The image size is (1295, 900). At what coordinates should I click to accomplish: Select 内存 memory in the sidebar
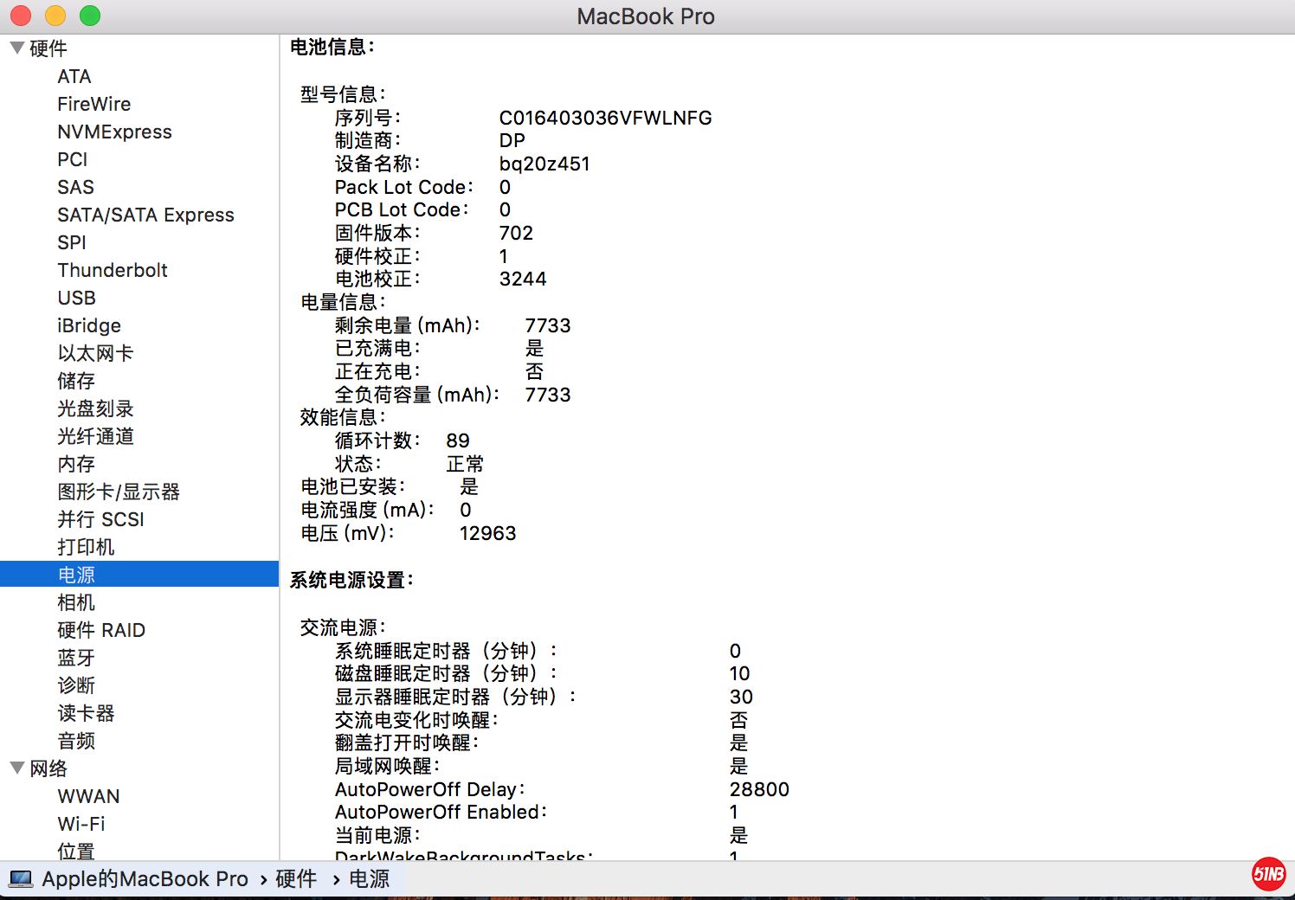point(76,464)
